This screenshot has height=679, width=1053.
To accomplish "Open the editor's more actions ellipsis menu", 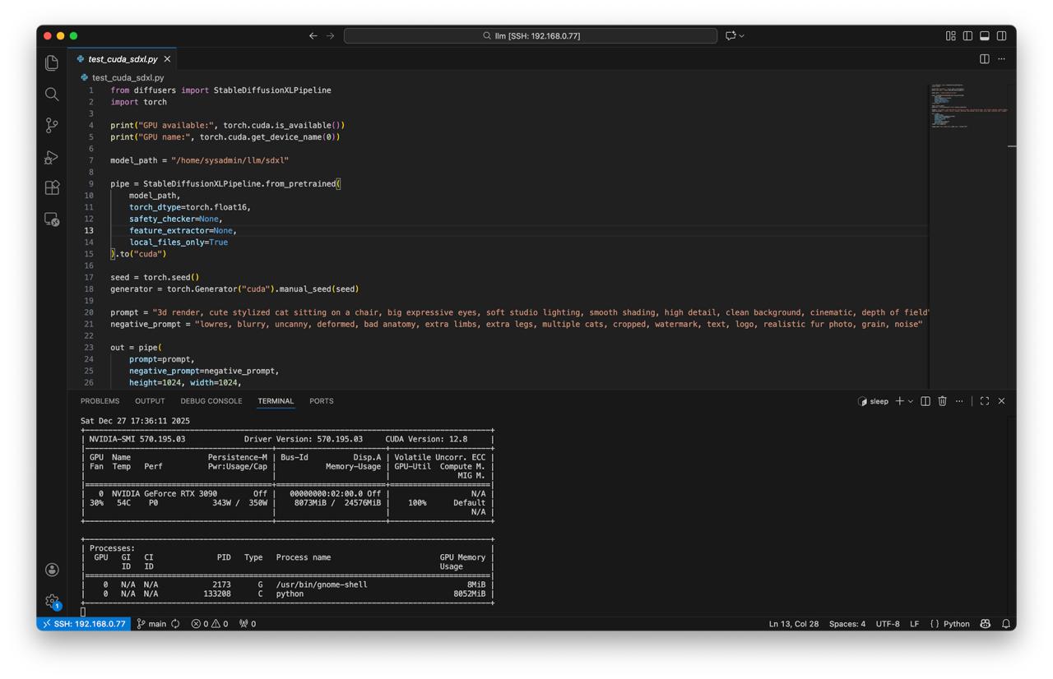I will (x=1002, y=59).
